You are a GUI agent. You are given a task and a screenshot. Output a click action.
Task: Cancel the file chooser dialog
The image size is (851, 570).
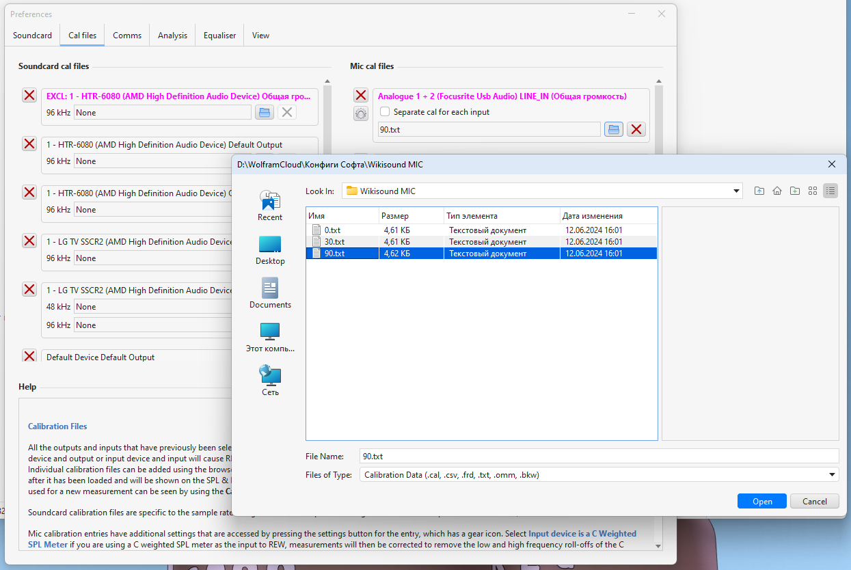pyautogui.click(x=814, y=502)
